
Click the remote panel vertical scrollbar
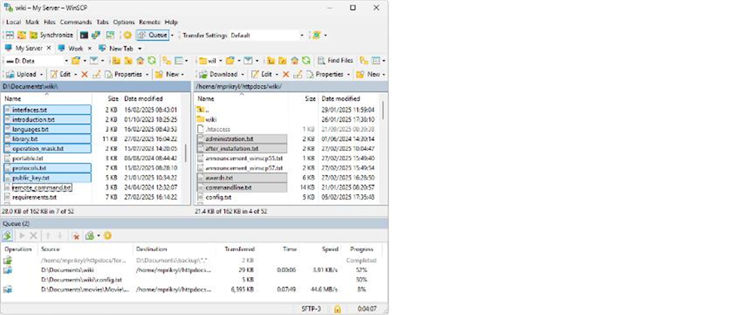coord(383,110)
